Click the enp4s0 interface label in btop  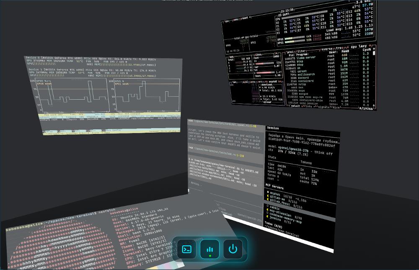[273, 82]
